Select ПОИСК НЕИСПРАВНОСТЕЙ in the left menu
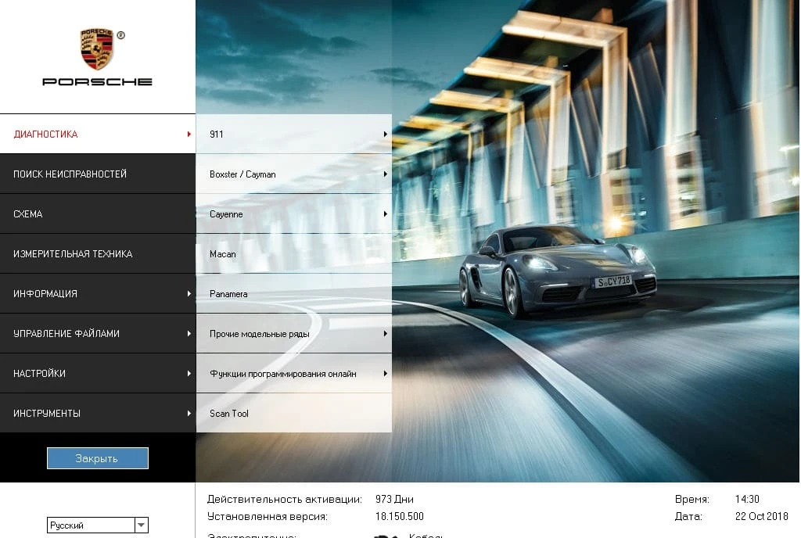 (98, 174)
